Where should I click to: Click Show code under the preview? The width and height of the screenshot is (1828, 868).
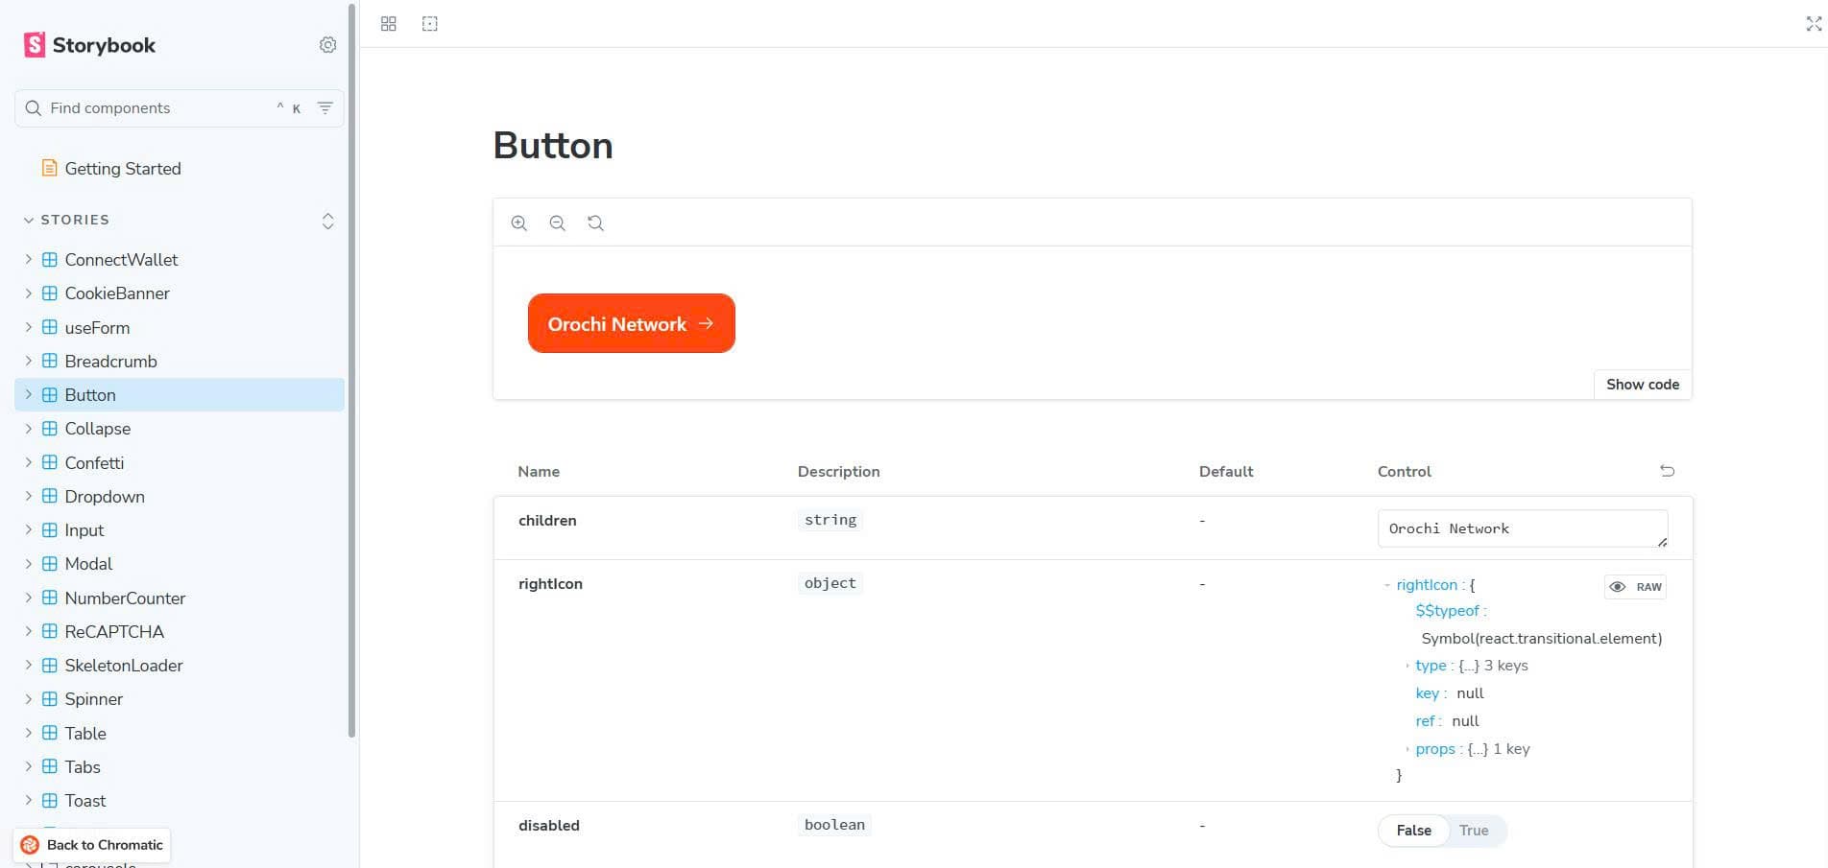pyautogui.click(x=1643, y=385)
